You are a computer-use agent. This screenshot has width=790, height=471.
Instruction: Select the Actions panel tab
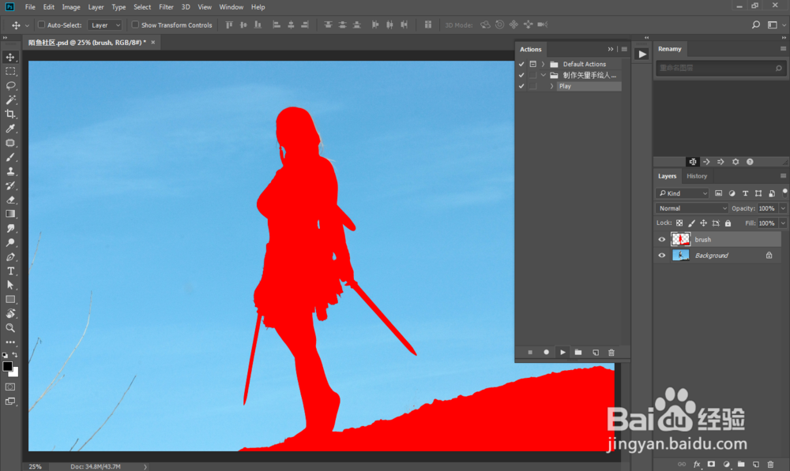531,50
